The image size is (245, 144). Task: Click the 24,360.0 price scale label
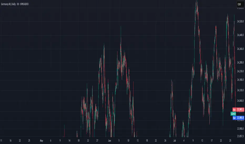[240, 49]
